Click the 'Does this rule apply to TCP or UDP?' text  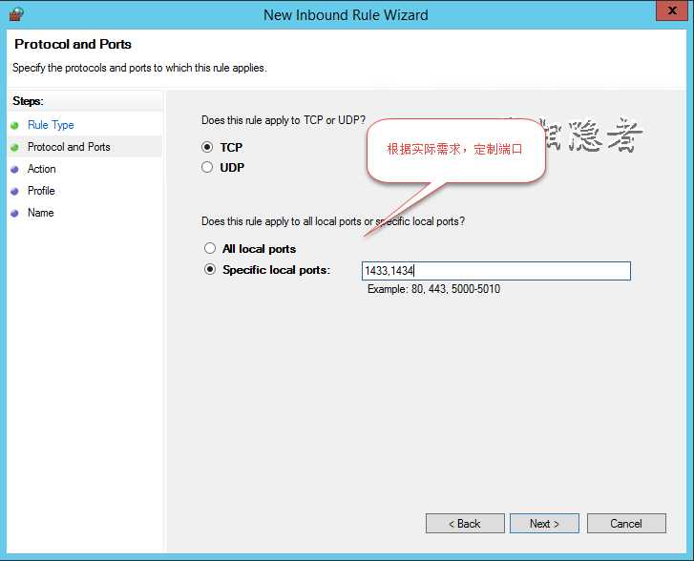point(284,120)
